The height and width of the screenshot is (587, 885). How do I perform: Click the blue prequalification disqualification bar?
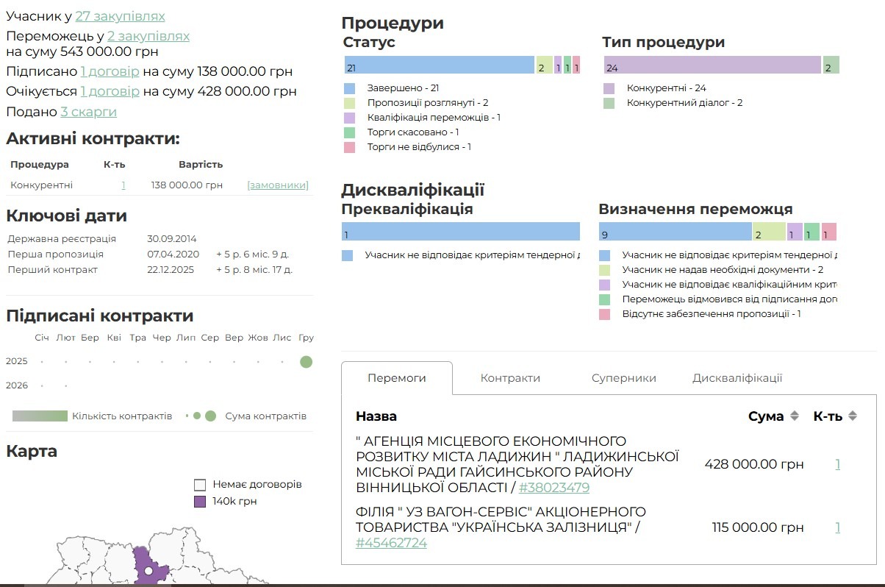tap(460, 232)
